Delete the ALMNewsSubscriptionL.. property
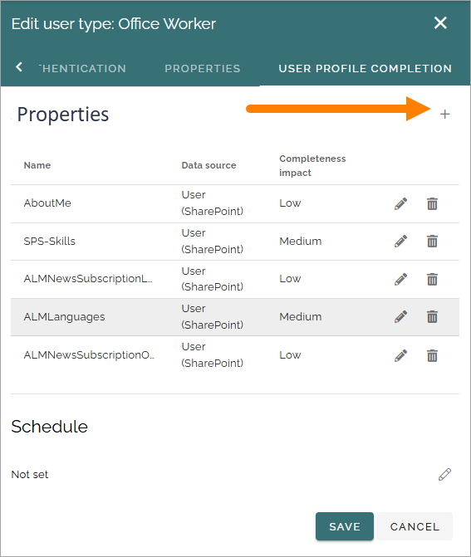The height and width of the screenshot is (557, 471). (432, 279)
